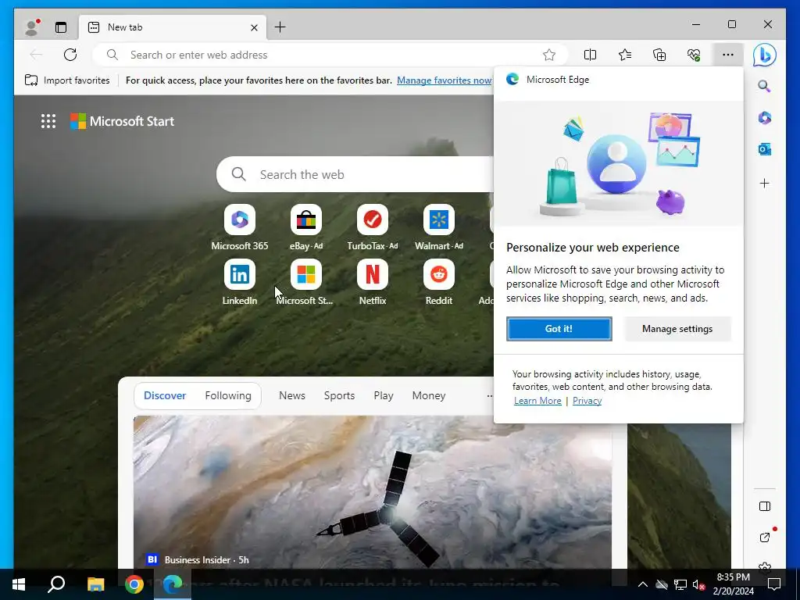This screenshot has height=600, width=800.
Task: Open Bing Copilot sidebar icon
Action: coord(764,55)
